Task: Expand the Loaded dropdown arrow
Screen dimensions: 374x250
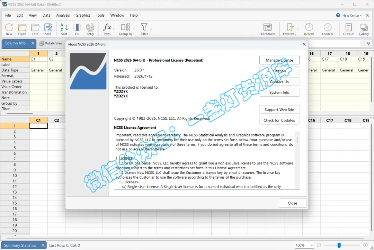Action: click(335, 29)
